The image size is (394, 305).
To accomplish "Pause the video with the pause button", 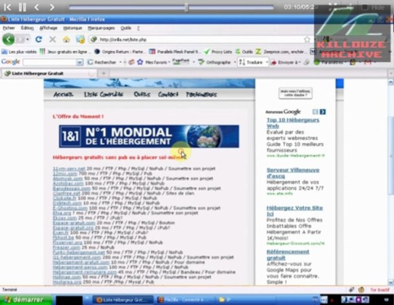I will pyautogui.click(x=22, y=7).
